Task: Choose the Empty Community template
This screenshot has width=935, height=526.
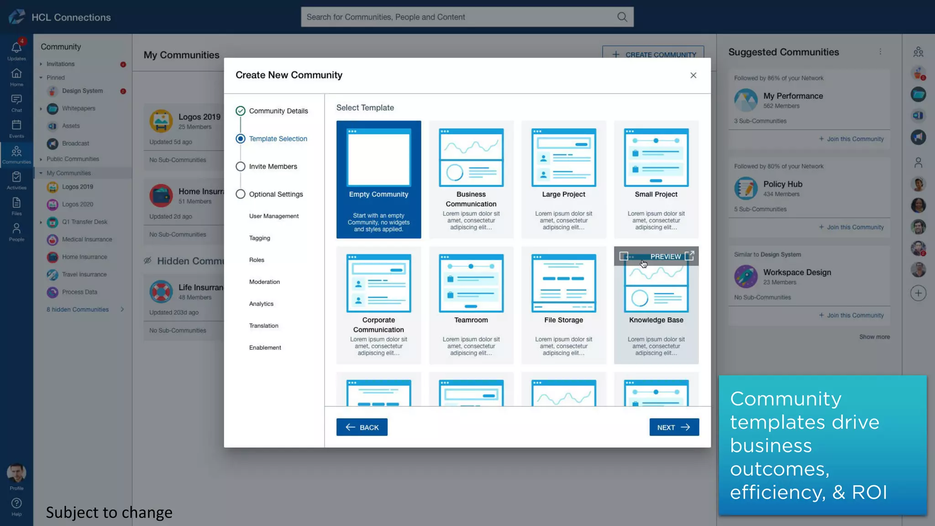Action: (378, 179)
